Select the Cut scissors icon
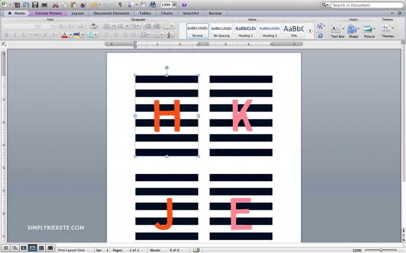Viewport: 406px width, 253px height. click(x=55, y=5)
